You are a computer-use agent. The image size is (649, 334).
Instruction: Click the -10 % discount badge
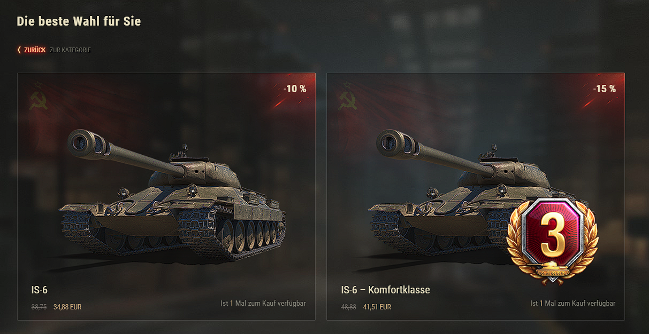click(295, 89)
